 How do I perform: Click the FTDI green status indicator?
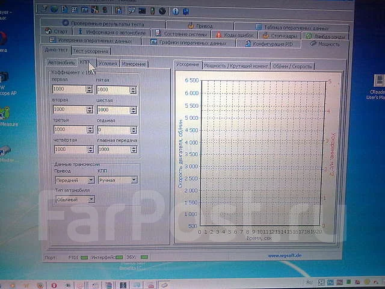click(84, 258)
